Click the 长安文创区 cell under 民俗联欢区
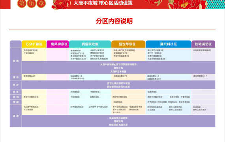This screenshot has width=225, height=142. click(x=75, y=97)
